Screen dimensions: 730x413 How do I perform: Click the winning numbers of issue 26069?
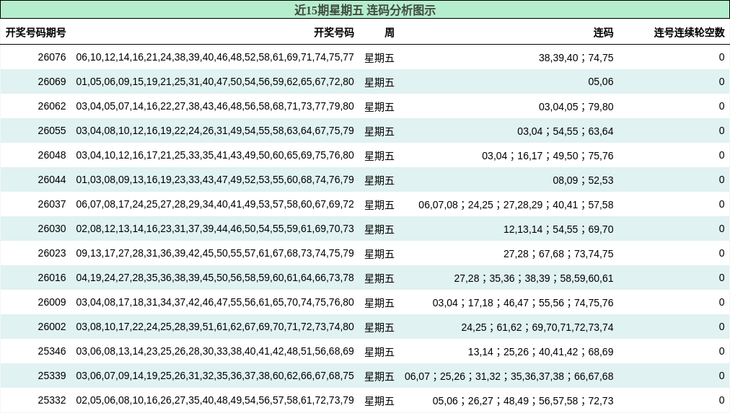pos(215,82)
